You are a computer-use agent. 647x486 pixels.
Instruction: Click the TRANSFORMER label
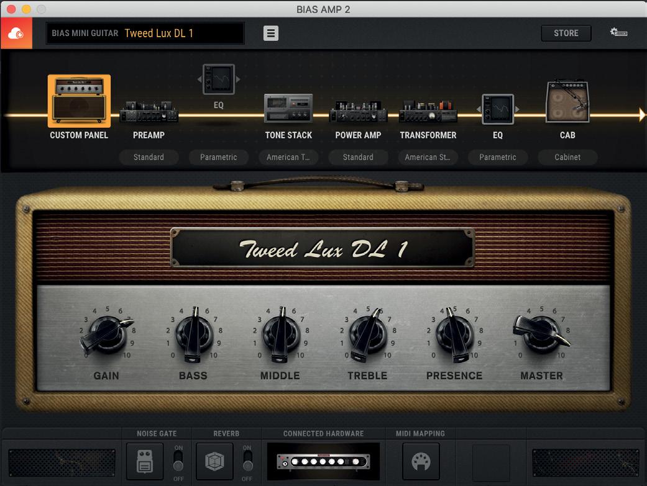(428, 135)
